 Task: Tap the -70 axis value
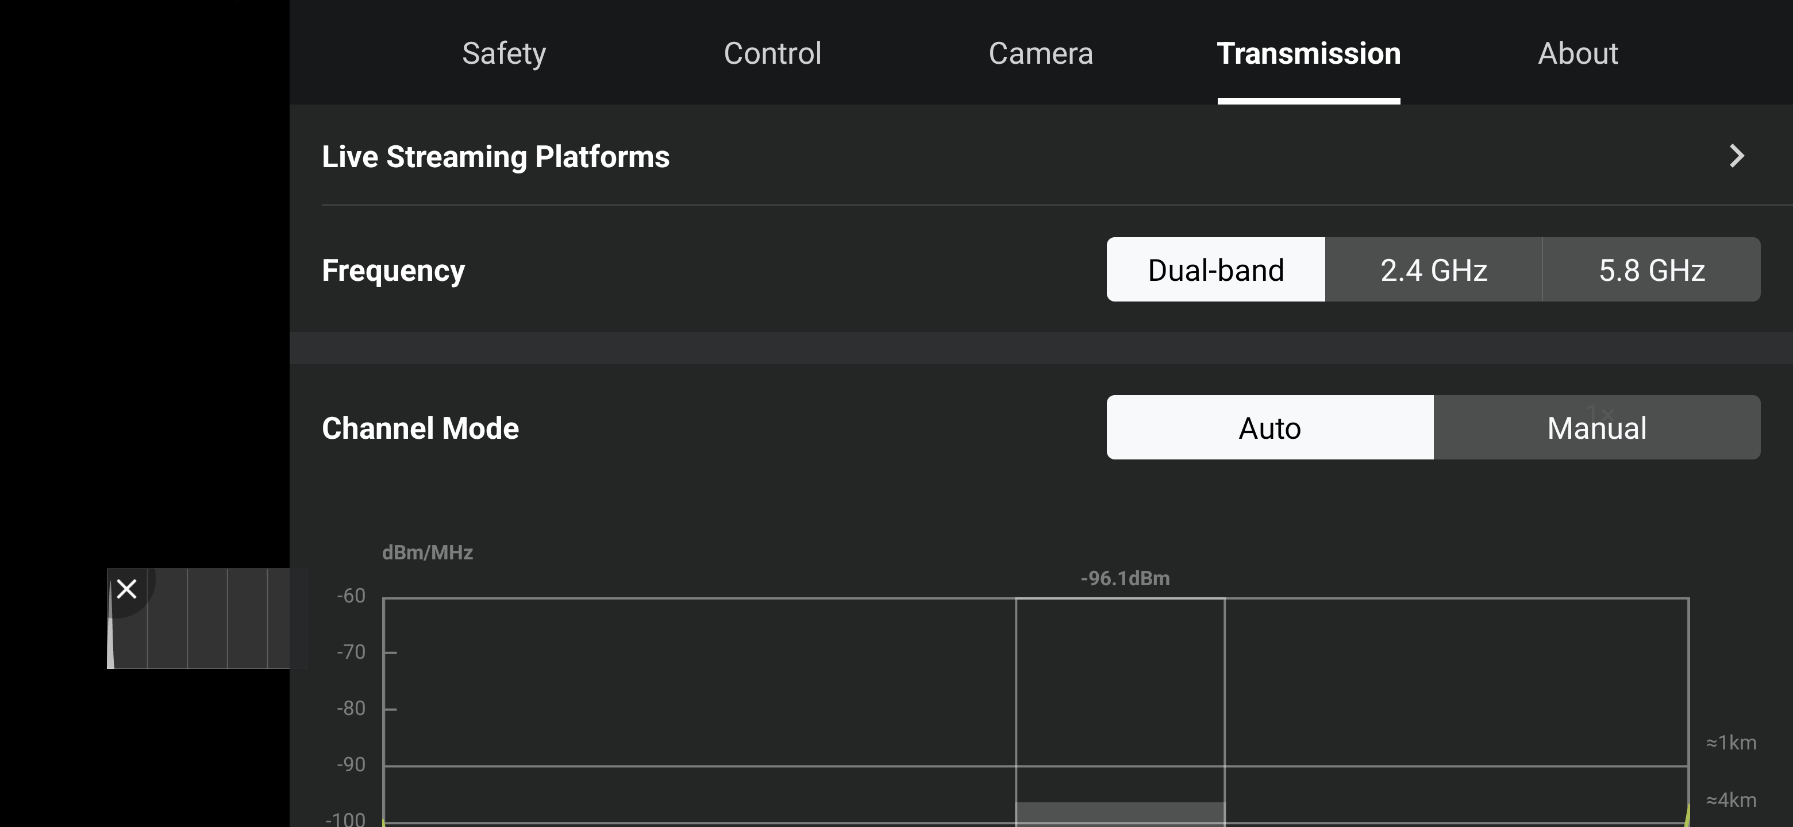click(351, 652)
